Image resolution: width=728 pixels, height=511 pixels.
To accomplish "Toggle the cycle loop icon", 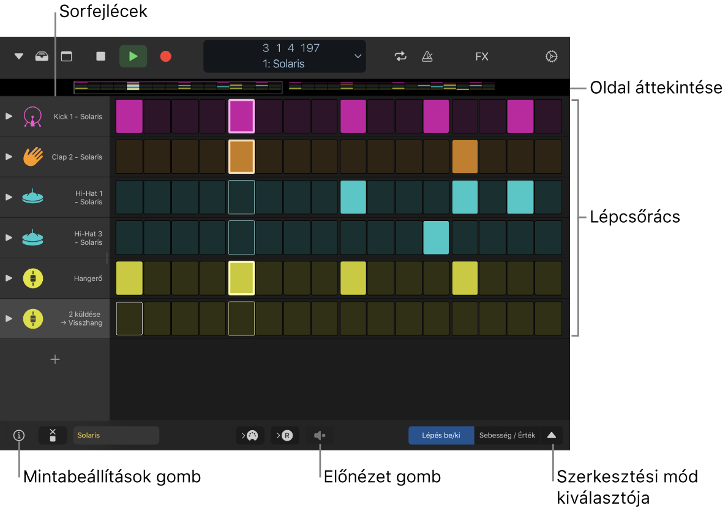I will (400, 57).
